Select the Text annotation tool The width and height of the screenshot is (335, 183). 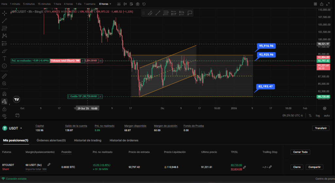4,58
